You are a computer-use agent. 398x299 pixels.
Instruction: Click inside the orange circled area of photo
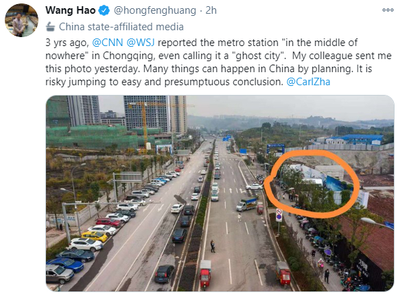312,184
